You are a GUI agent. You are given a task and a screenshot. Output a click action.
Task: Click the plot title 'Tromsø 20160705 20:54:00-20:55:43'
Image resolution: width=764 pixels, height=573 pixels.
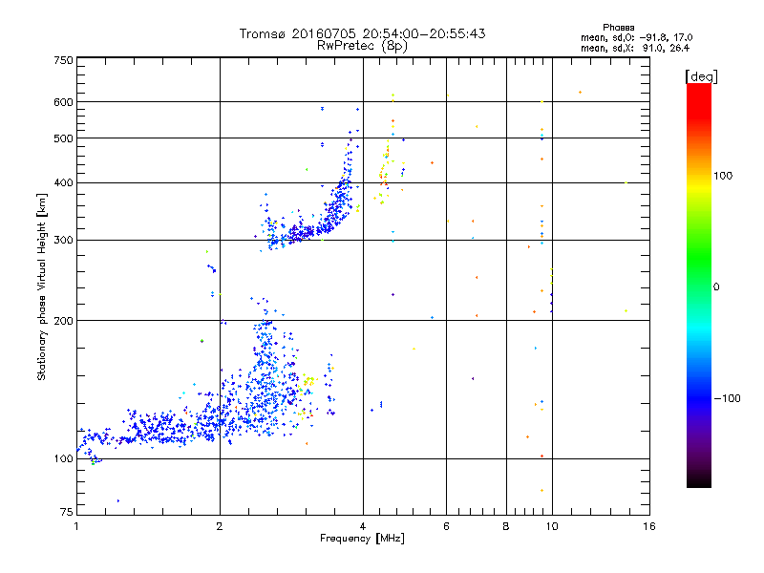362,33
